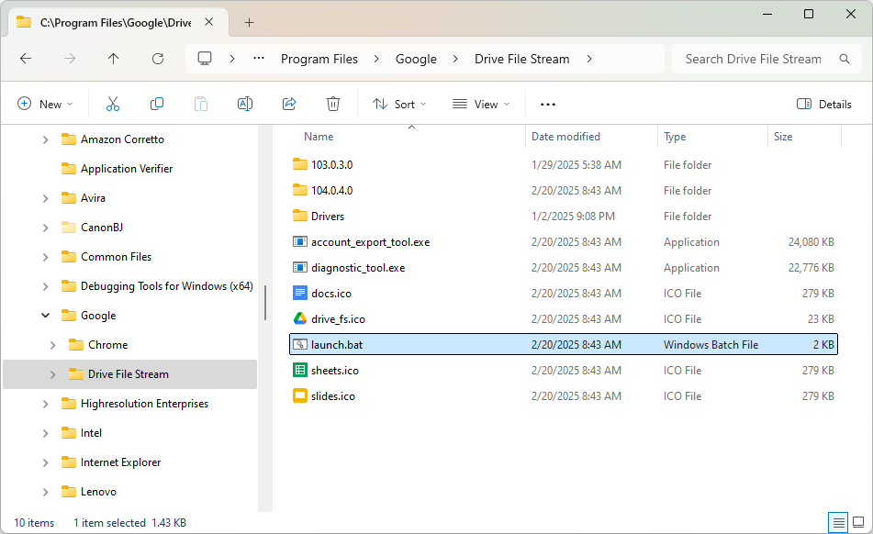This screenshot has width=873, height=534.
Task: Click the launch.bat file icon
Action: pos(299,344)
